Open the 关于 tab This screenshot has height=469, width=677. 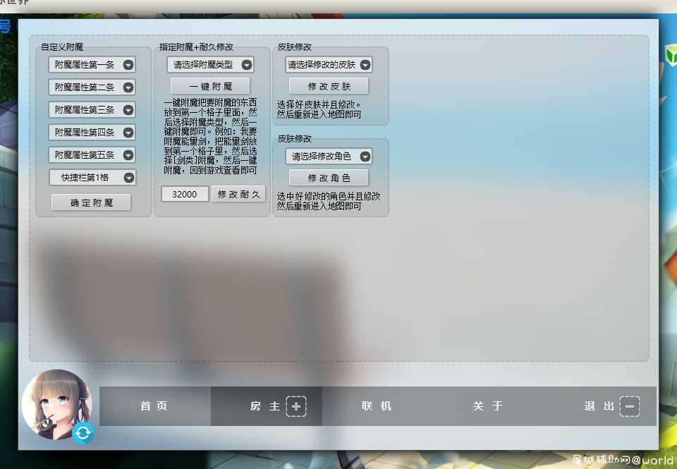pyautogui.click(x=489, y=406)
